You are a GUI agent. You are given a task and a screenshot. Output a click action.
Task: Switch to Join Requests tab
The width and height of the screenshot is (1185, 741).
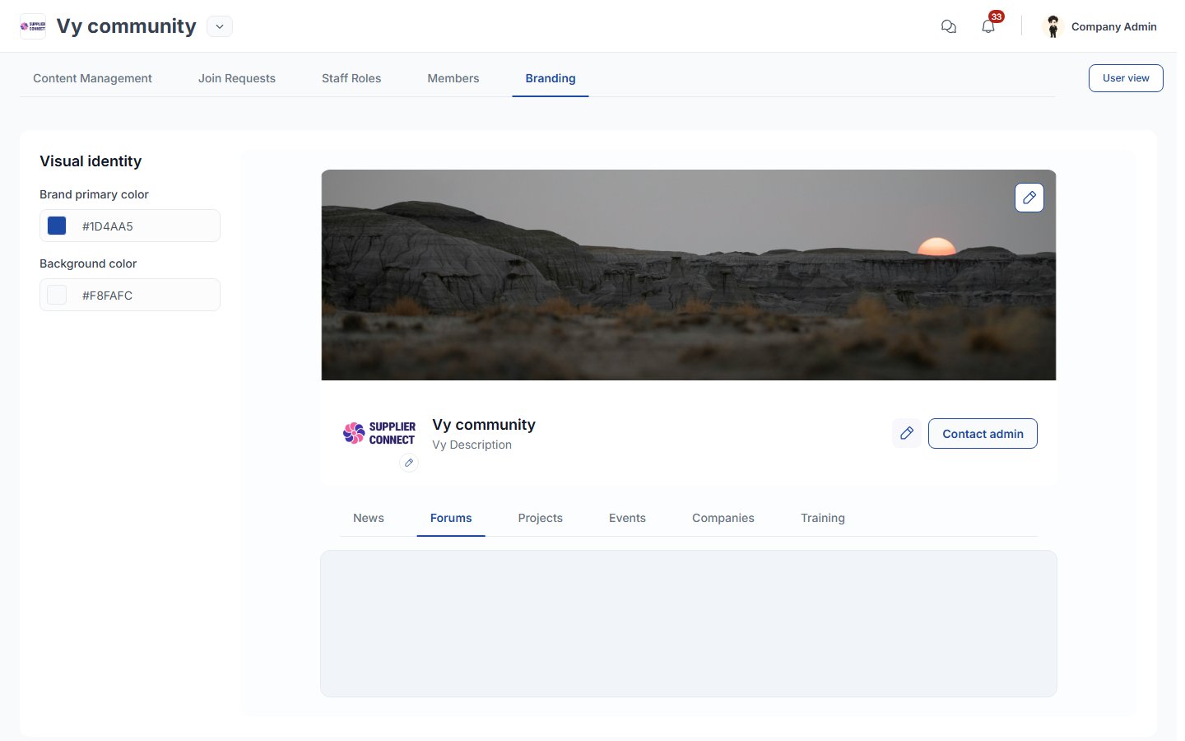tap(237, 78)
